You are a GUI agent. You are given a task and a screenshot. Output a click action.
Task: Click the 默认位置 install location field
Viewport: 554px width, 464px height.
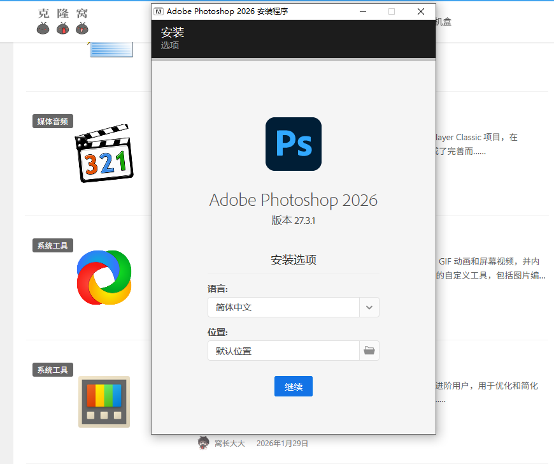point(283,351)
